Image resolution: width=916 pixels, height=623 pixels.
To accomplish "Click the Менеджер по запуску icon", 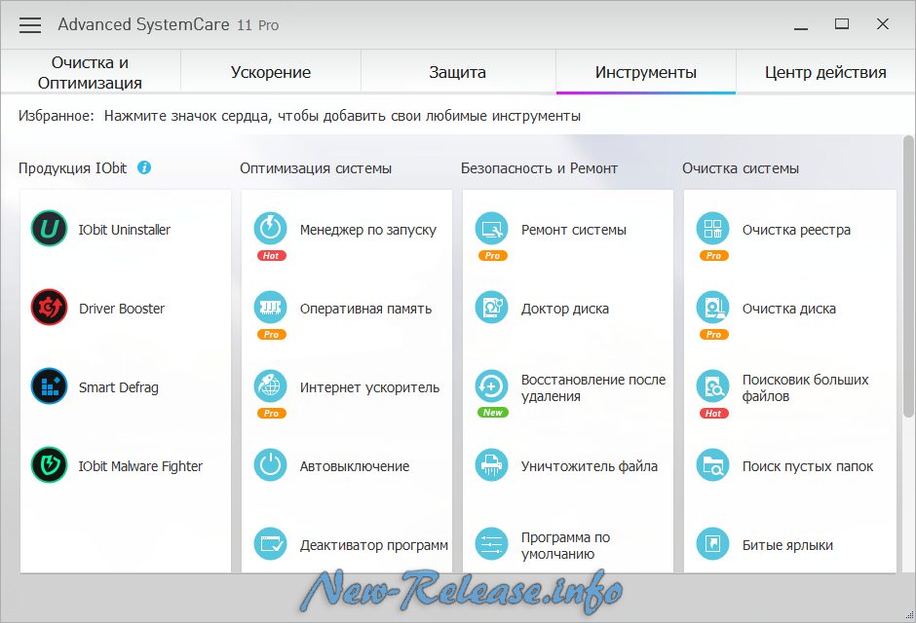I will pyautogui.click(x=271, y=228).
